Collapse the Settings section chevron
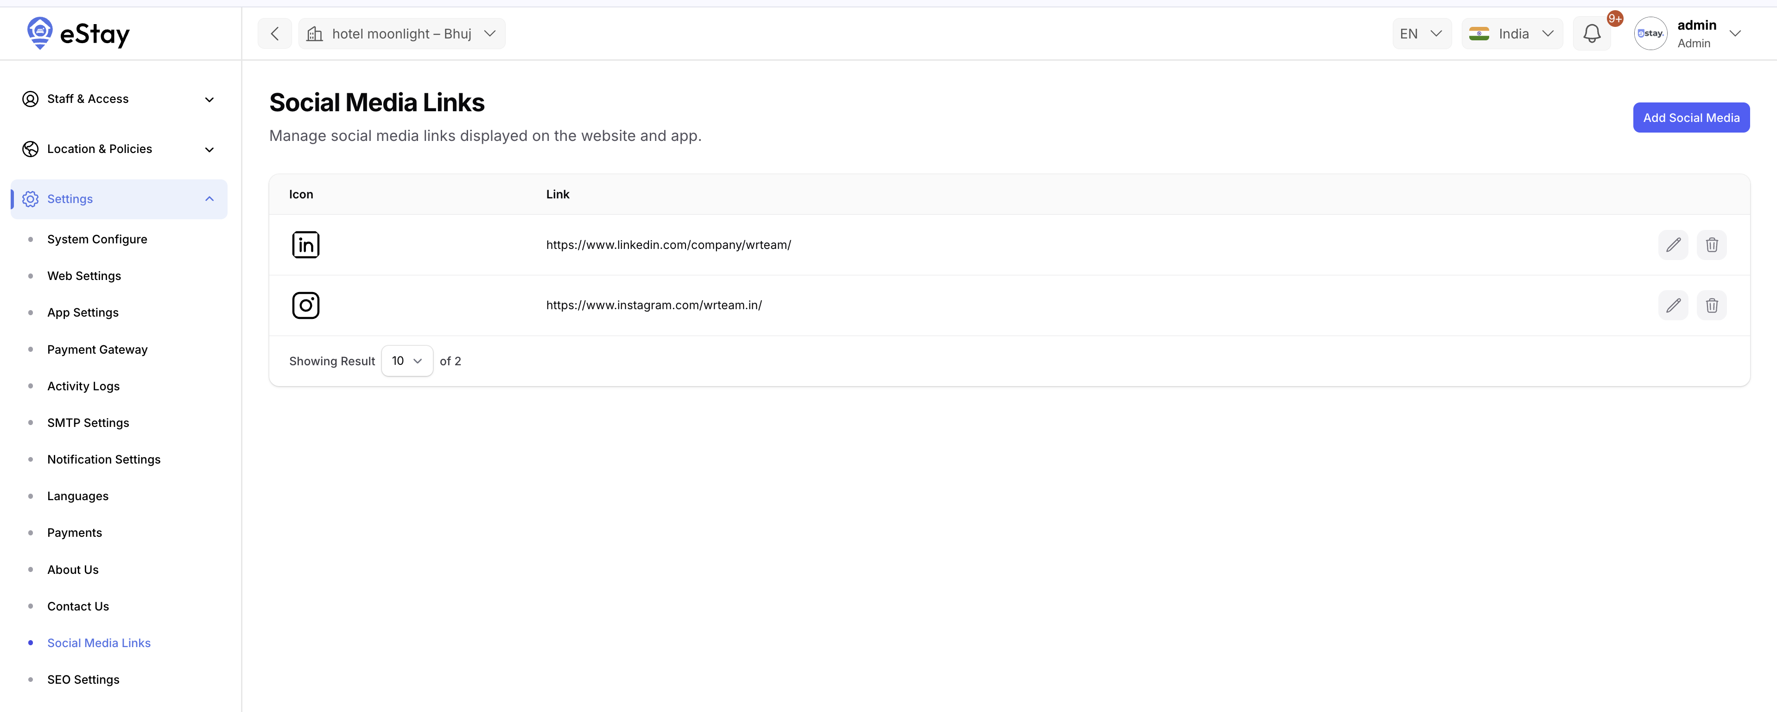The height and width of the screenshot is (712, 1777). point(209,199)
